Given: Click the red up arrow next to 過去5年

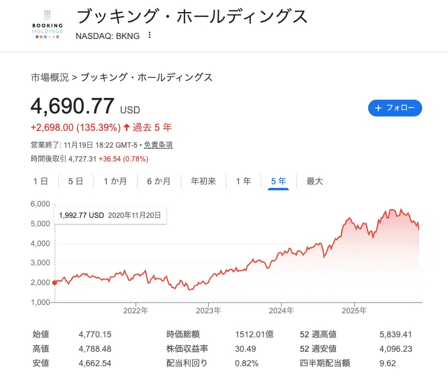Looking at the screenshot, I should [127, 127].
